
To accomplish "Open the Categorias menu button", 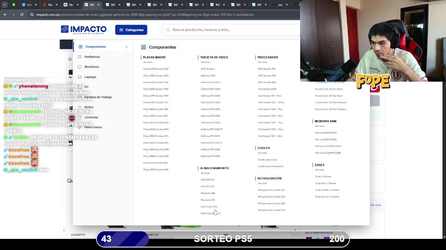I will point(131,30).
